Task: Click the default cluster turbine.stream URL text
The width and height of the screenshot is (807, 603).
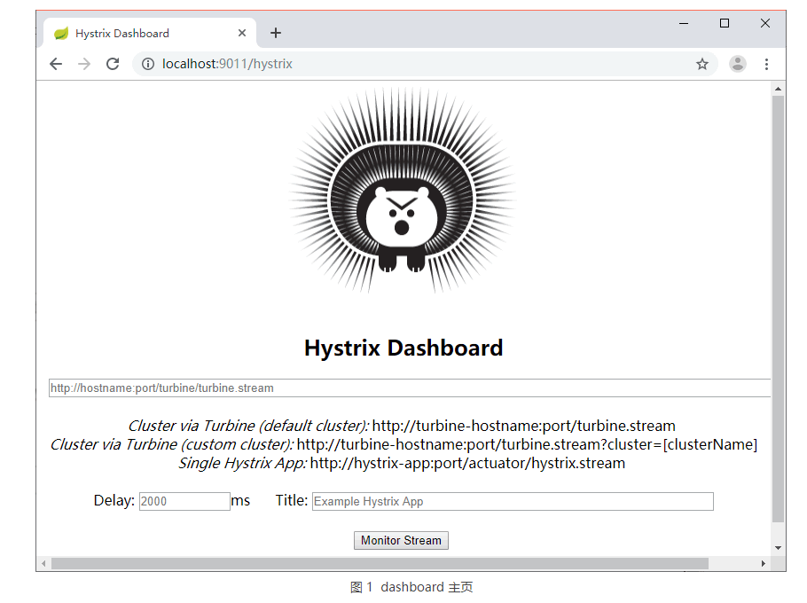Action: [523, 426]
